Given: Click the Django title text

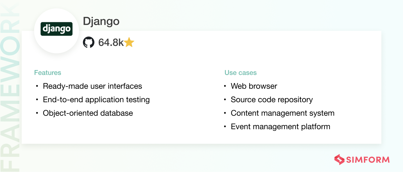Looking at the screenshot, I should point(101,21).
